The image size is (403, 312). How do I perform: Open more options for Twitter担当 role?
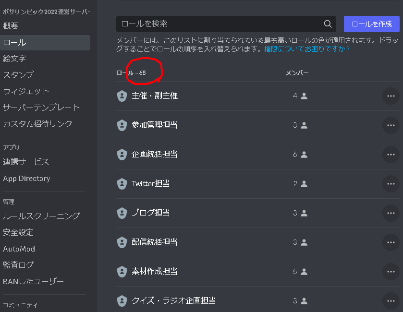tap(391, 184)
